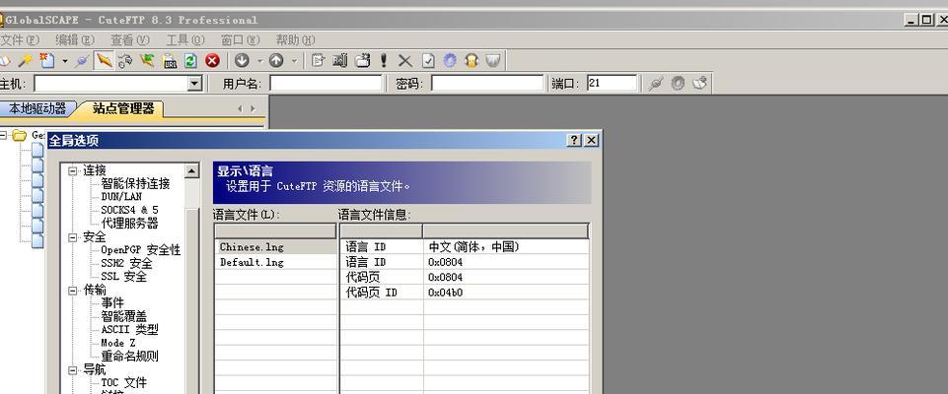Click the New Folder icon
Image resolution: width=948 pixels, height=394 pixels.
tap(362, 60)
